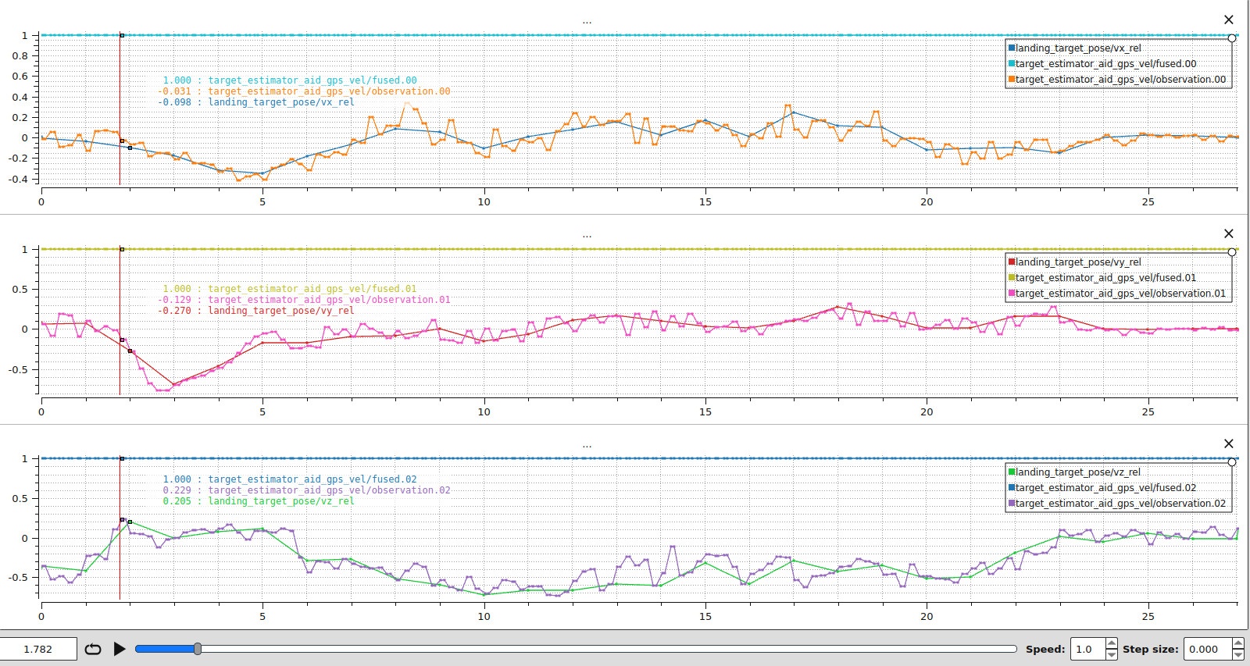
Task: Click the top plot legend circle handle
Action: [x=1232, y=38]
